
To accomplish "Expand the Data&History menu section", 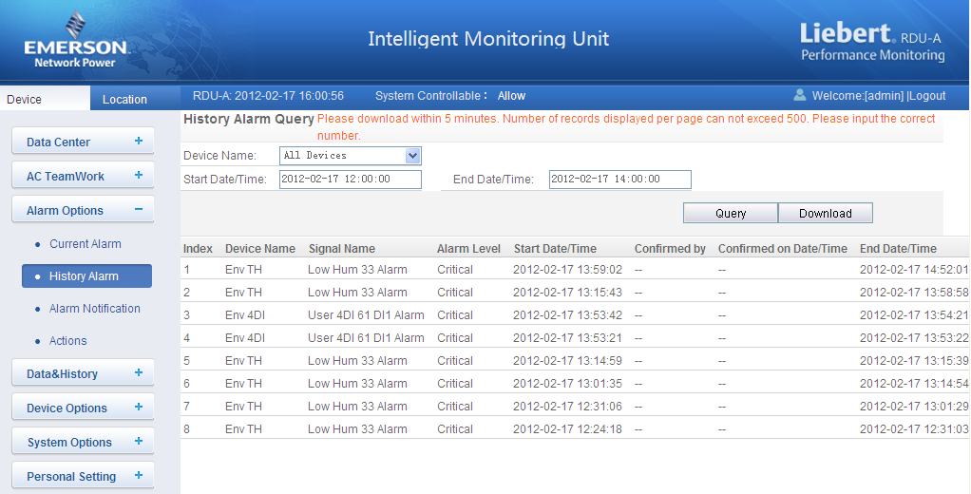I will (x=139, y=373).
